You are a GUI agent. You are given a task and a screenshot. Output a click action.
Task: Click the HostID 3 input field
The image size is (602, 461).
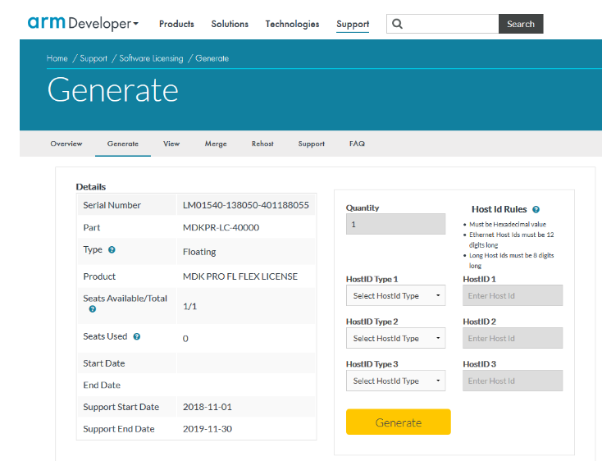(x=513, y=381)
